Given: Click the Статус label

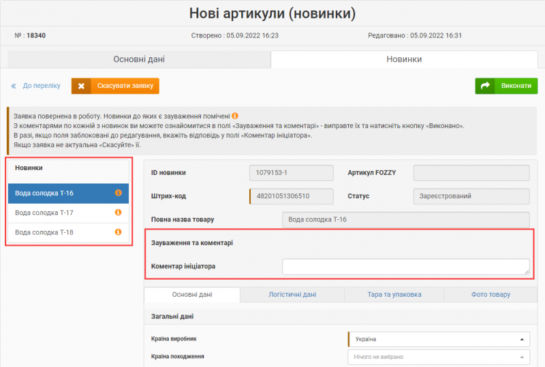Looking at the screenshot, I should (358, 196).
